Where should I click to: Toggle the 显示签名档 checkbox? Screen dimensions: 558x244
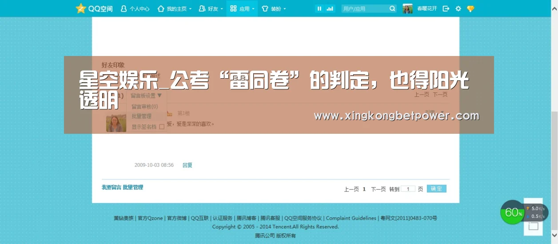[162, 127]
